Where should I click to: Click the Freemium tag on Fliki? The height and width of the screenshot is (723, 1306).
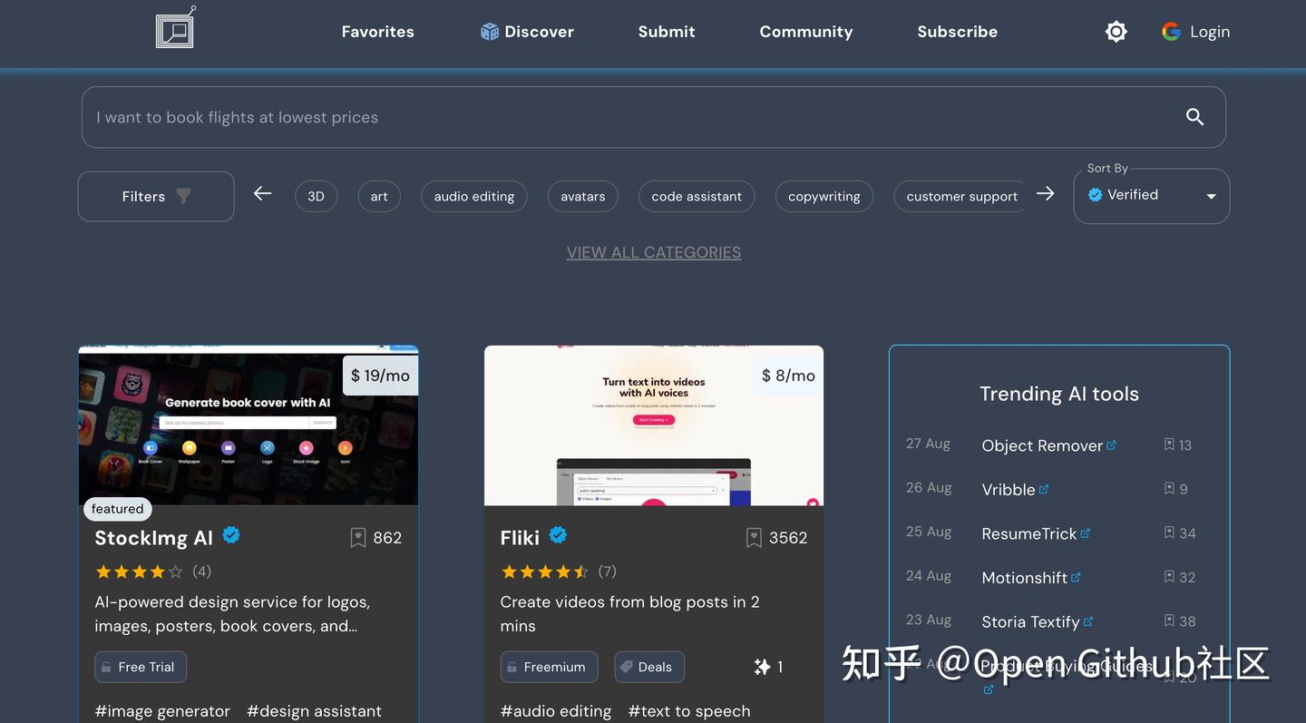(x=549, y=667)
